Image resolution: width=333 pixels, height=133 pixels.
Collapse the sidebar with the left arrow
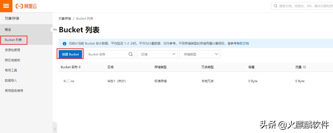55,129
